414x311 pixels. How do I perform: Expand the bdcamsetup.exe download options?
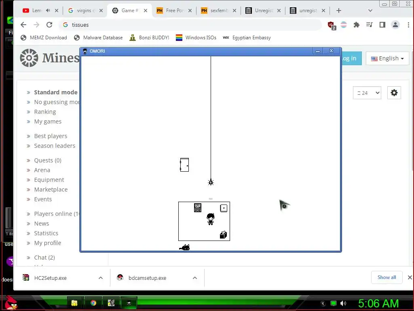click(195, 278)
